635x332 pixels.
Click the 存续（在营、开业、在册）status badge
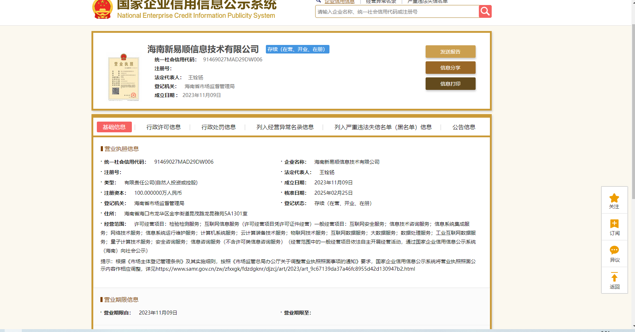click(x=298, y=49)
